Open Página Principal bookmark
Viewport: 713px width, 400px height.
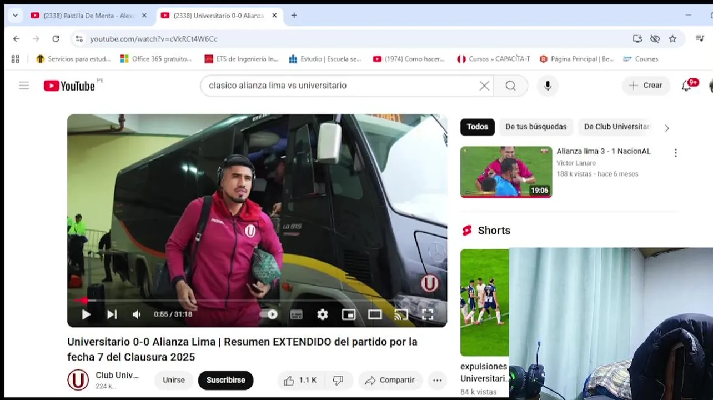click(577, 59)
